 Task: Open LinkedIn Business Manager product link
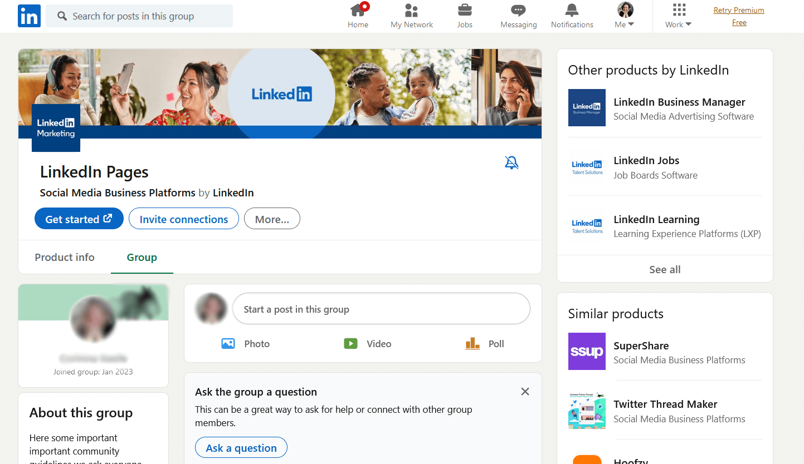[x=679, y=102]
